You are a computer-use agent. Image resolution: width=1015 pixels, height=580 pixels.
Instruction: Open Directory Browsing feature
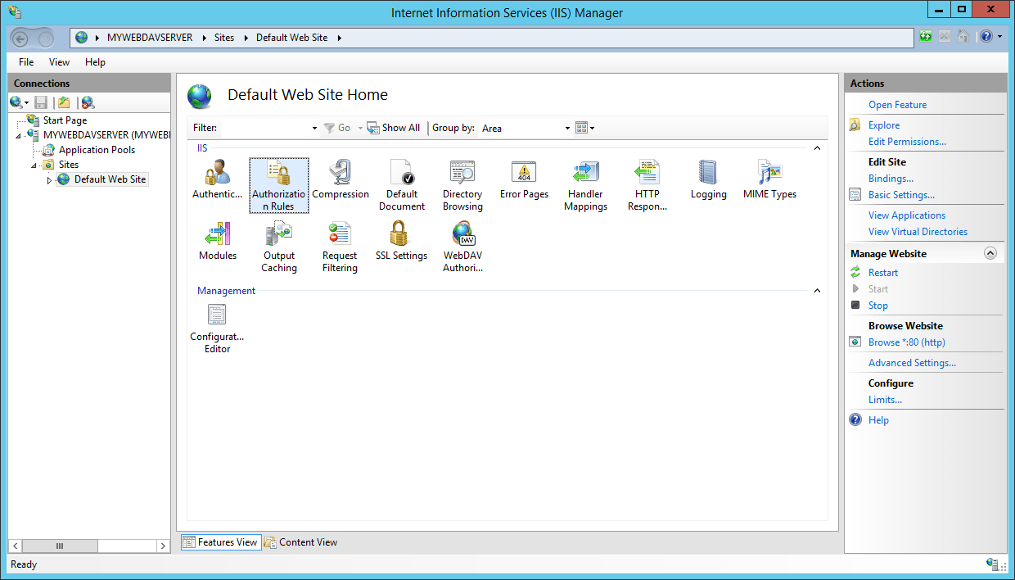462,185
